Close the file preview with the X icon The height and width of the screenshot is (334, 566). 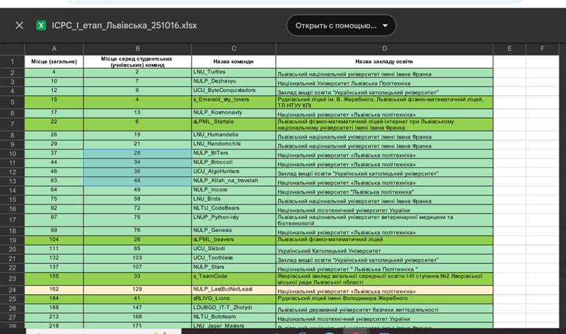19,25
